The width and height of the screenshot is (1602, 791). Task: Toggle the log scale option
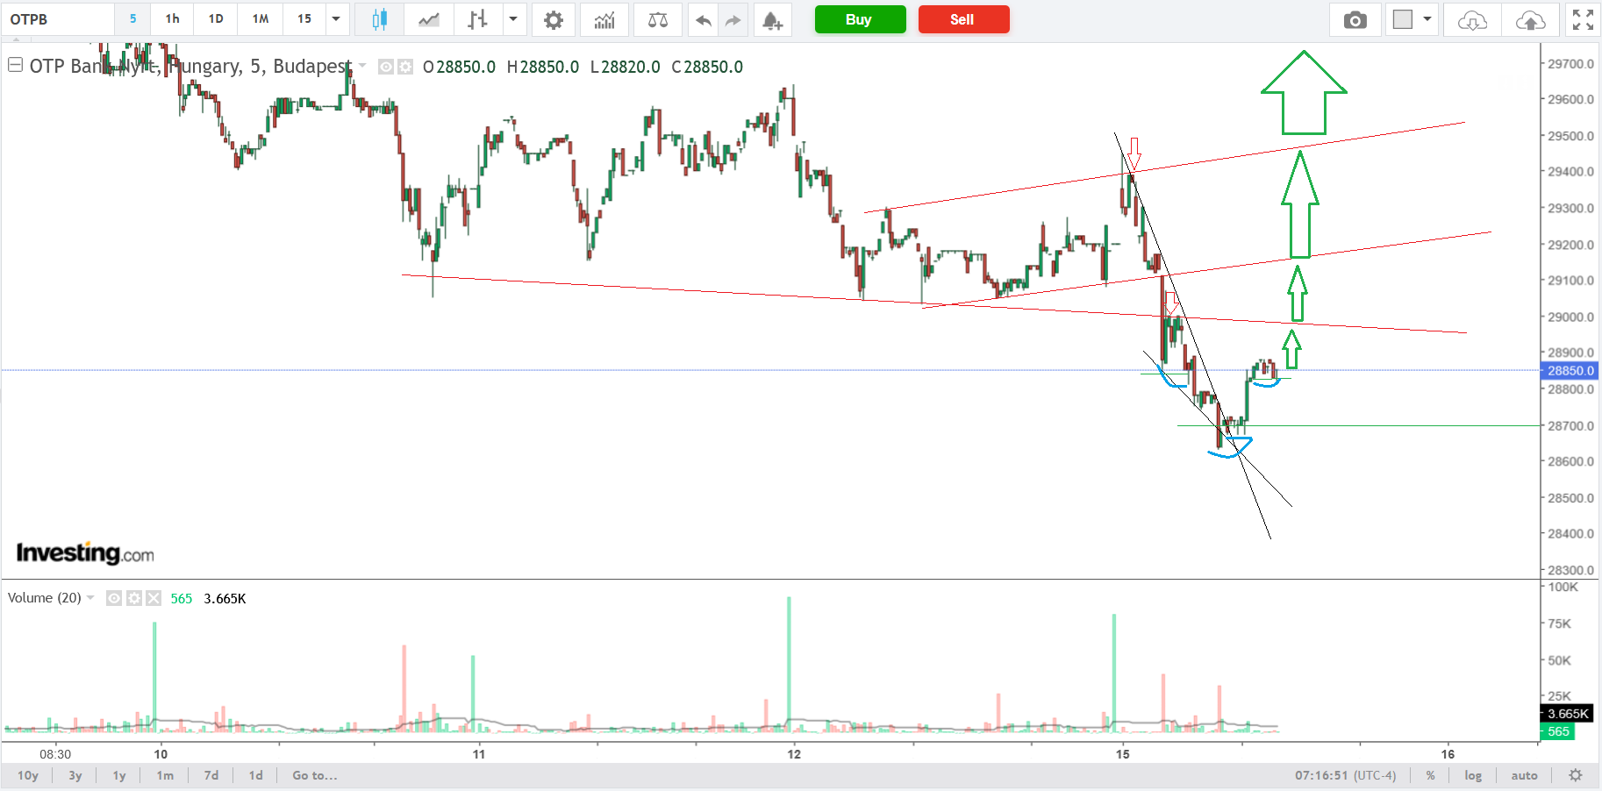pyautogui.click(x=1472, y=775)
